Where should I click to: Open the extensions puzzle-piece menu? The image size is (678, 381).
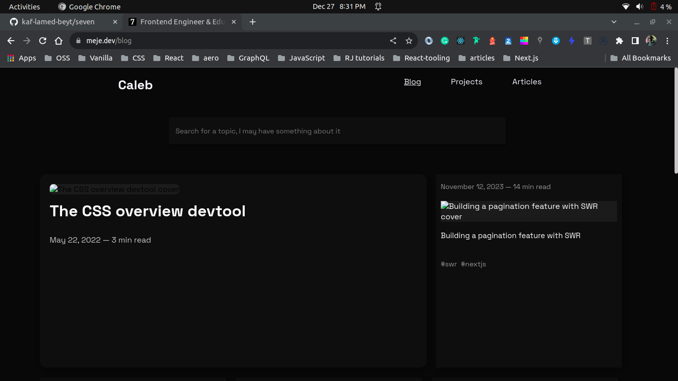click(x=619, y=41)
